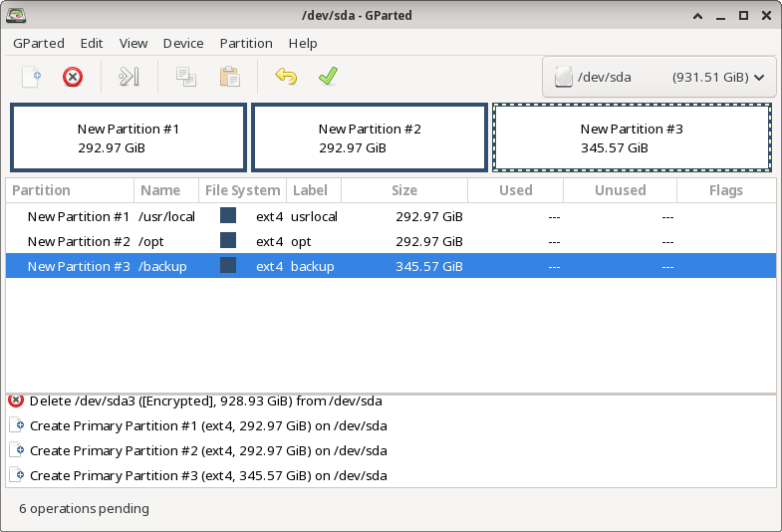Click the ext4 color swatch for /opt
Screen dimensions: 782x532
pos(228,240)
